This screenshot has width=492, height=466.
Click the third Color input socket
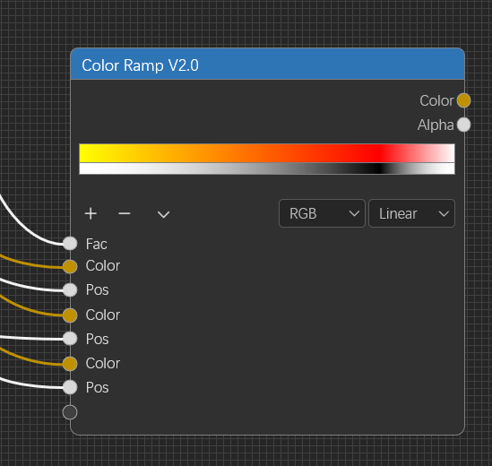click(70, 364)
